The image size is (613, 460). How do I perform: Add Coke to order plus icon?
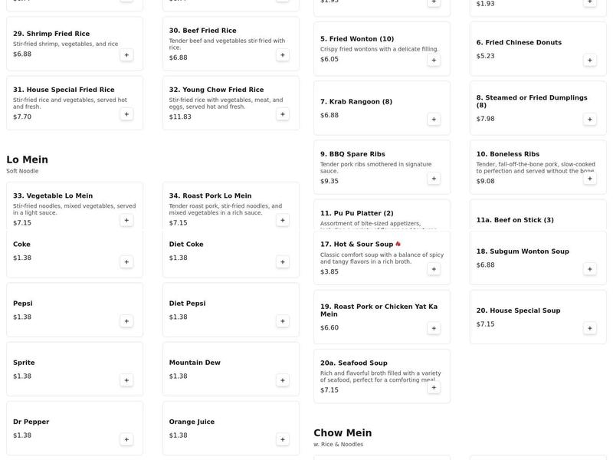click(x=126, y=262)
